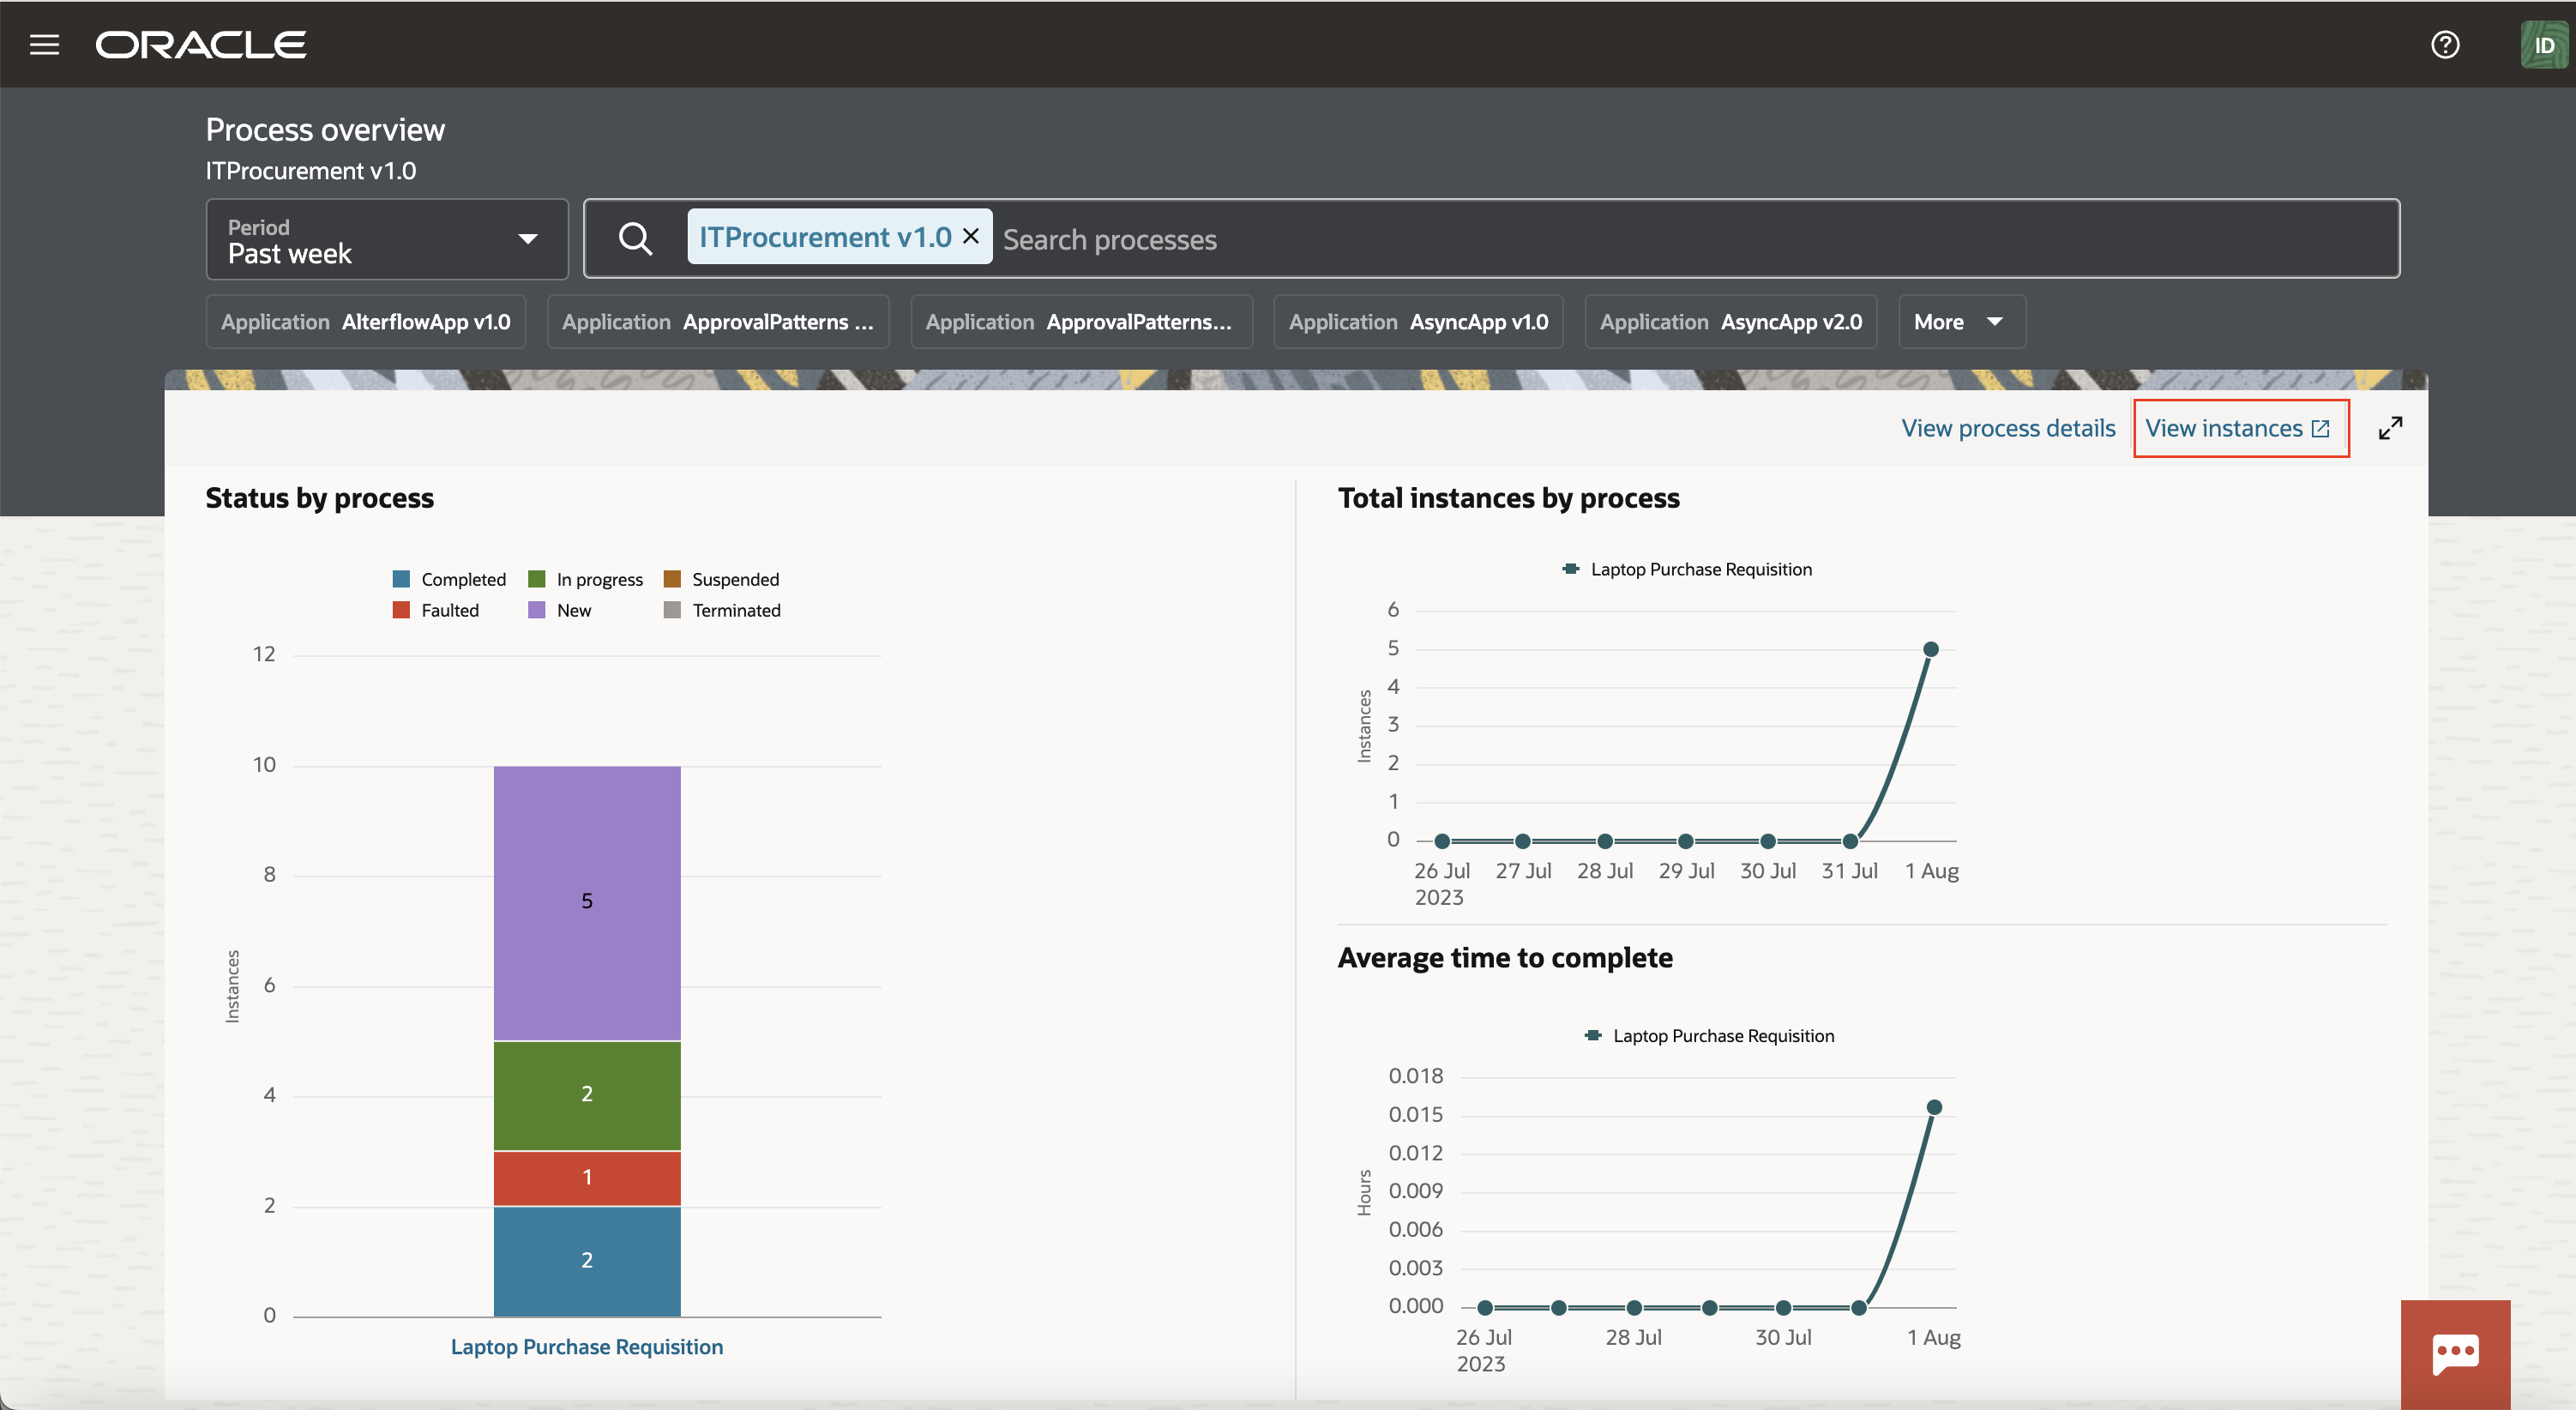Open the help question mark icon
Screen dimensions: 2576x1410
point(2444,43)
